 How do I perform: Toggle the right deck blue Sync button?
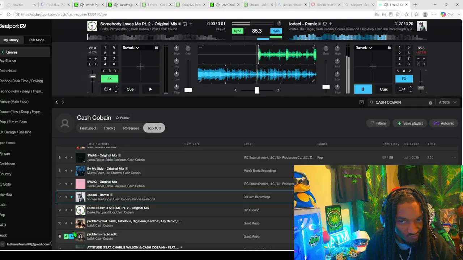point(276,31)
